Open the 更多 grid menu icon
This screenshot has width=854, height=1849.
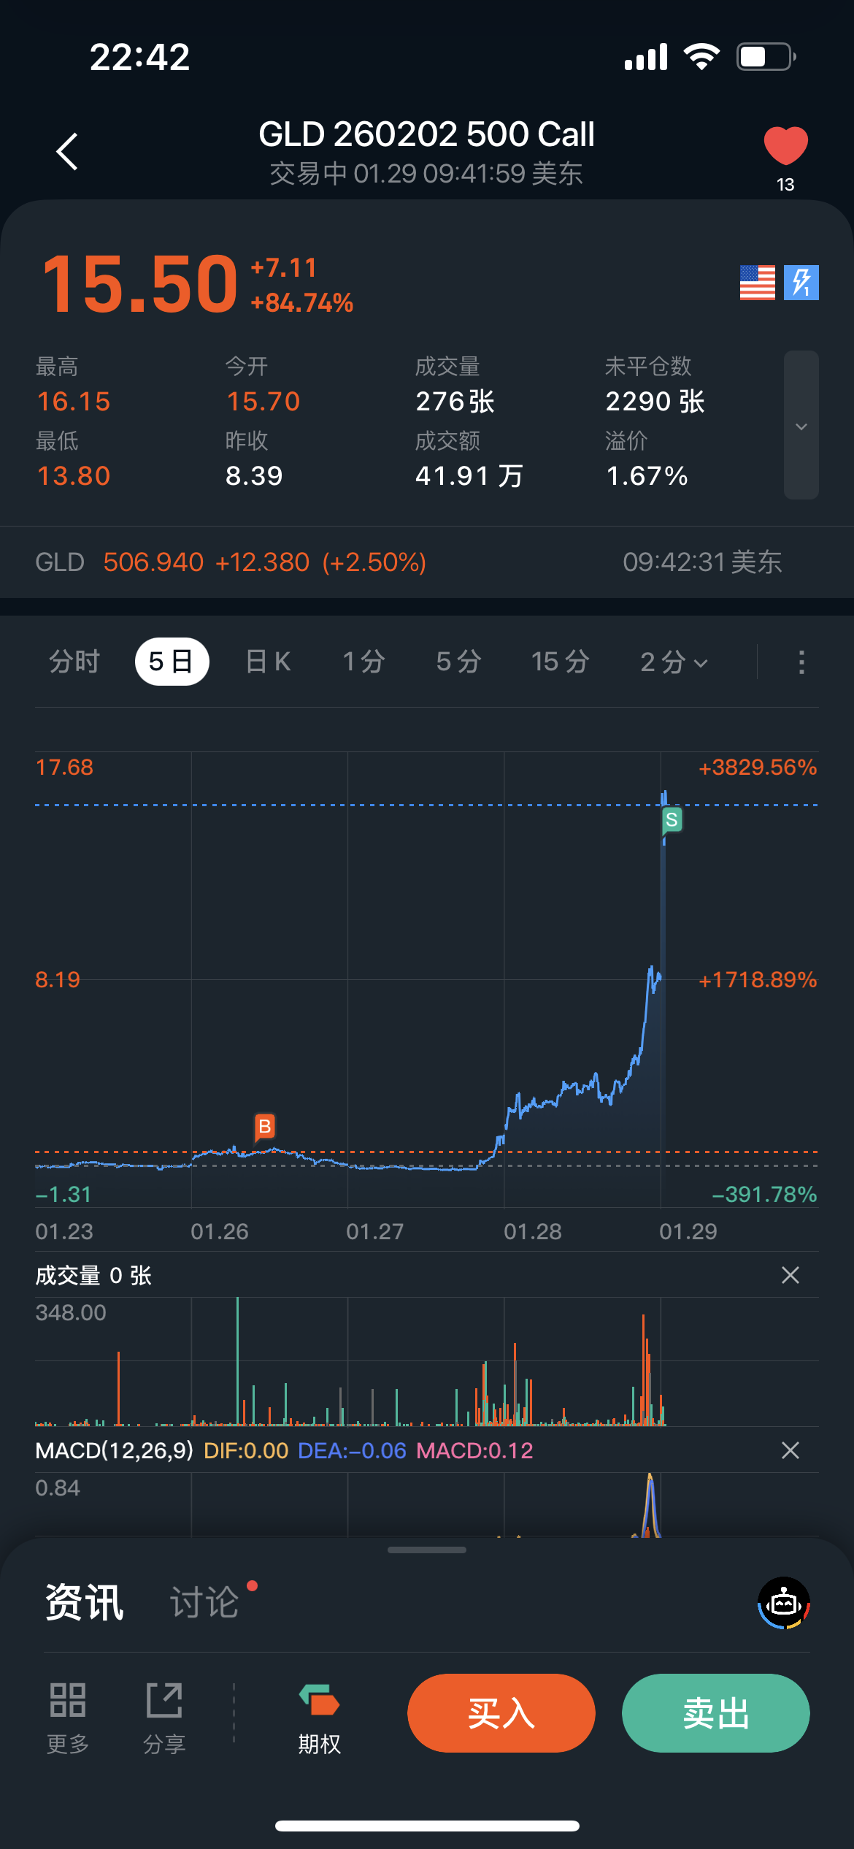(68, 1701)
